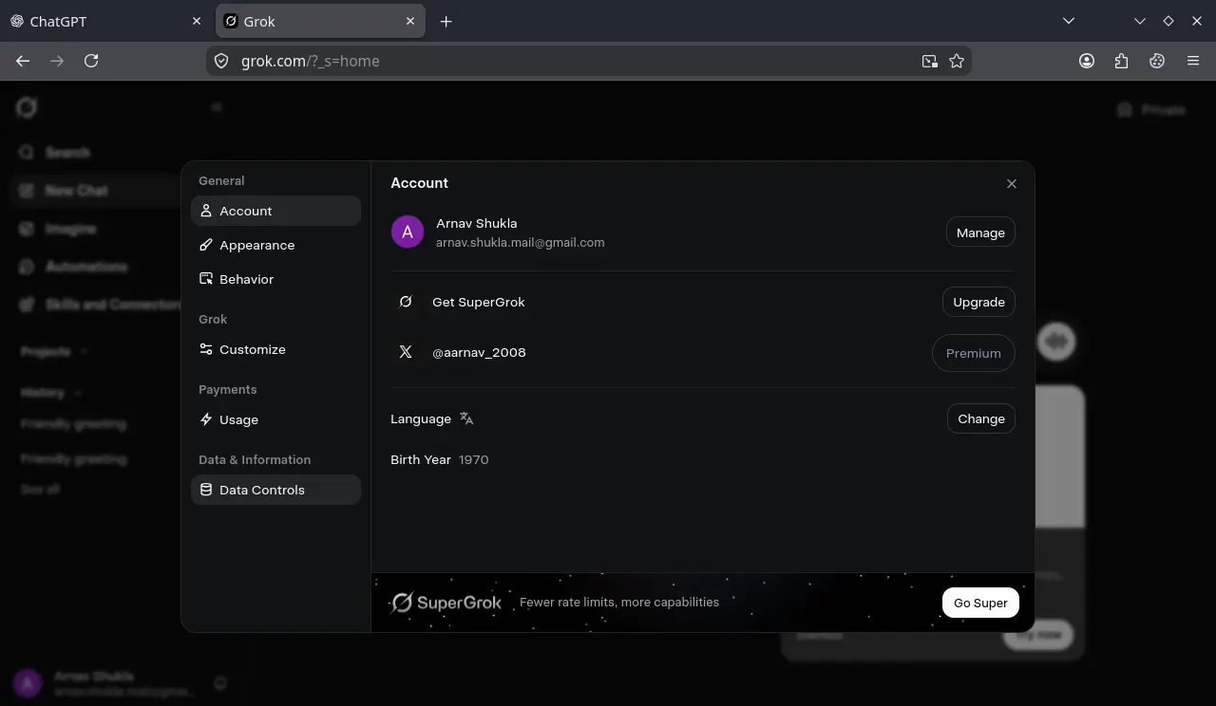Click the SuperGrok logo in bottom banner

[446, 603]
